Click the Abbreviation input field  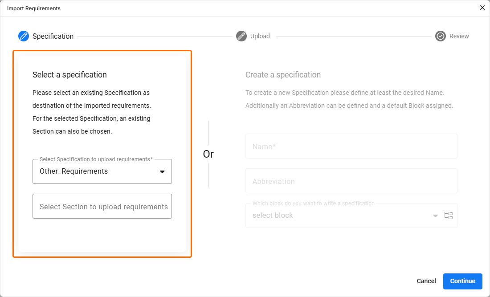point(351,181)
